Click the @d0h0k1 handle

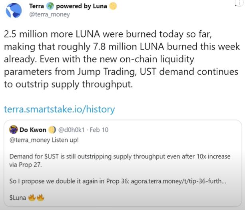(x=72, y=130)
